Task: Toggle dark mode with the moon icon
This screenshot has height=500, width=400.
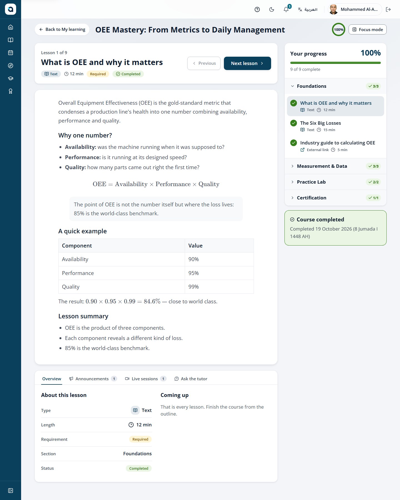Action: point(272,9)
